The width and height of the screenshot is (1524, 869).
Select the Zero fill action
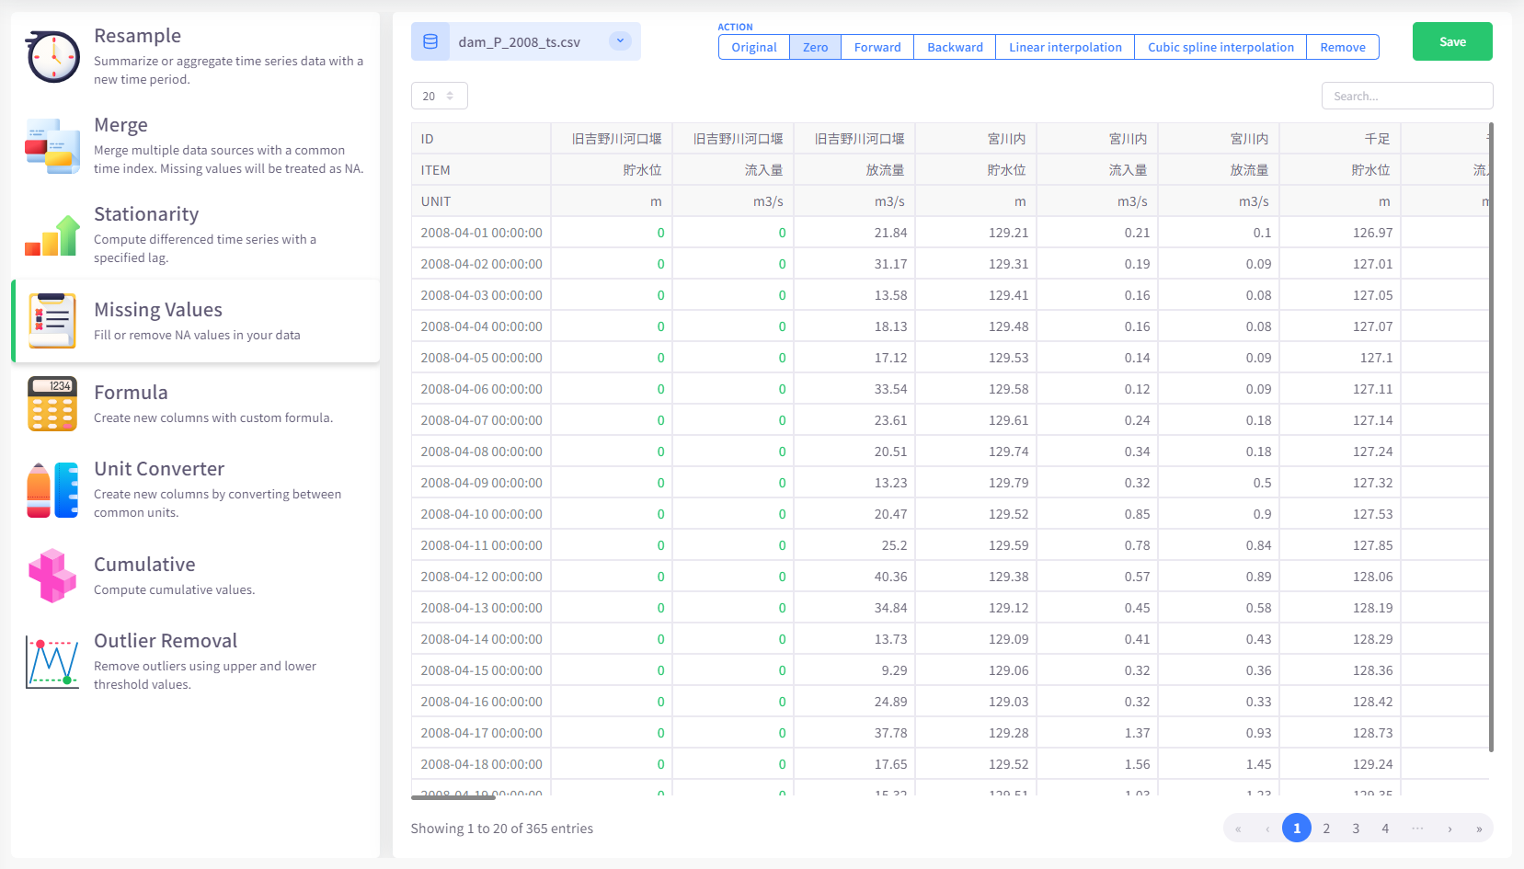(x=815, y=47)
